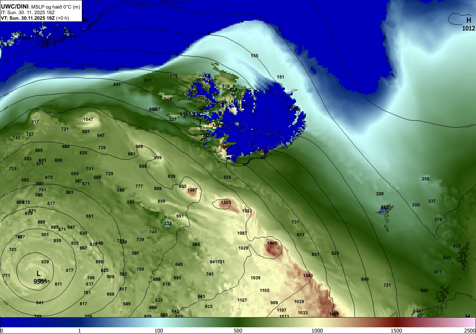Click the 543 height value
476x334 pixels.
click(x=120, y=190)
